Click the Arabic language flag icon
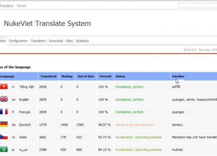 click(4, 149)
